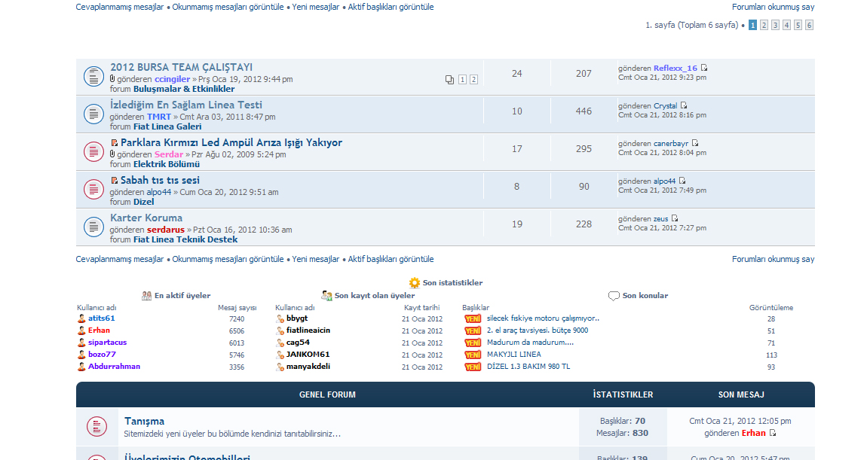Viewport: 867px width, 460px height.
Task: Open forum Buluşmalar & Etkinlikler
Action: [x=183, y=89]
